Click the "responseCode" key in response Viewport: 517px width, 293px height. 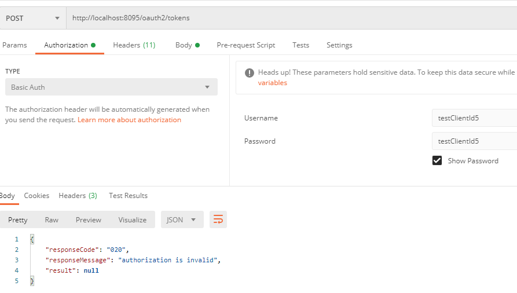72,250
